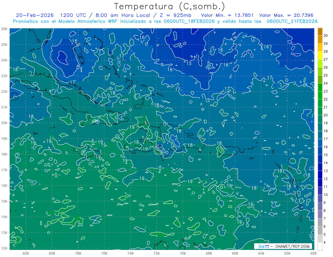Select the "20-Feb-2026" forecast date text

pyautogui.click(x=35, y=15)
